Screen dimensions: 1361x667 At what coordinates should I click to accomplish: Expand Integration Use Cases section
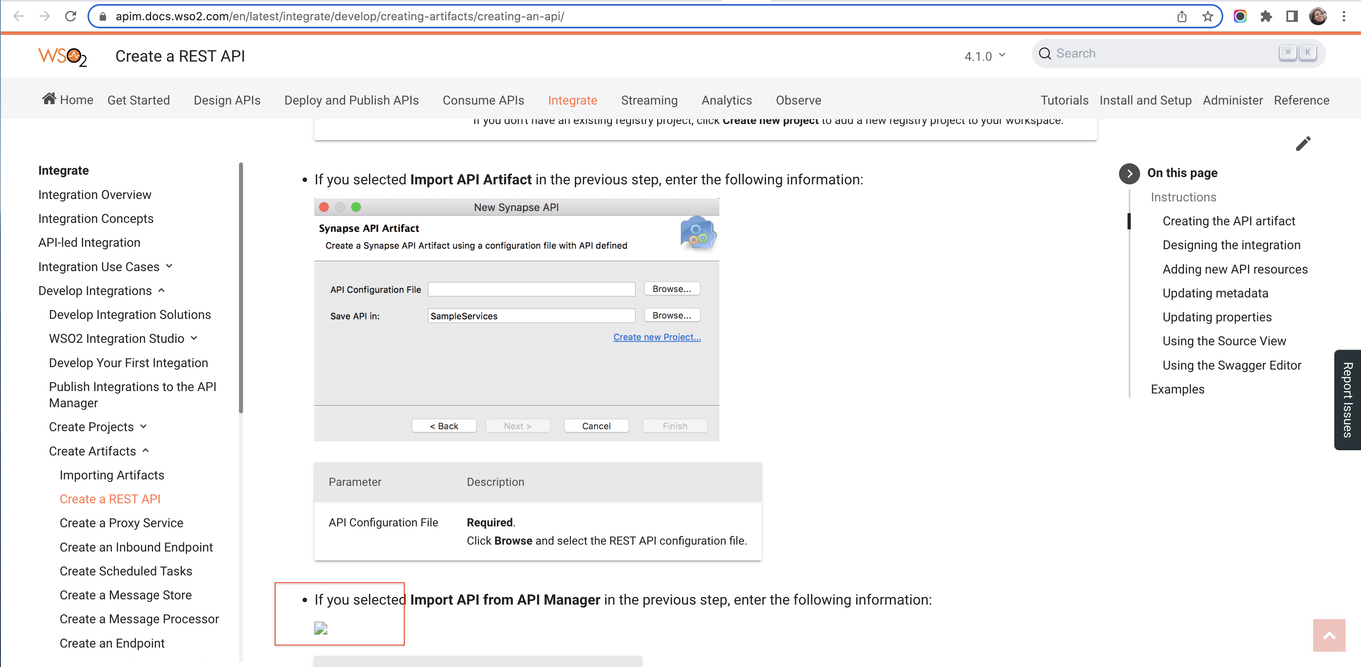pos(169,266)
